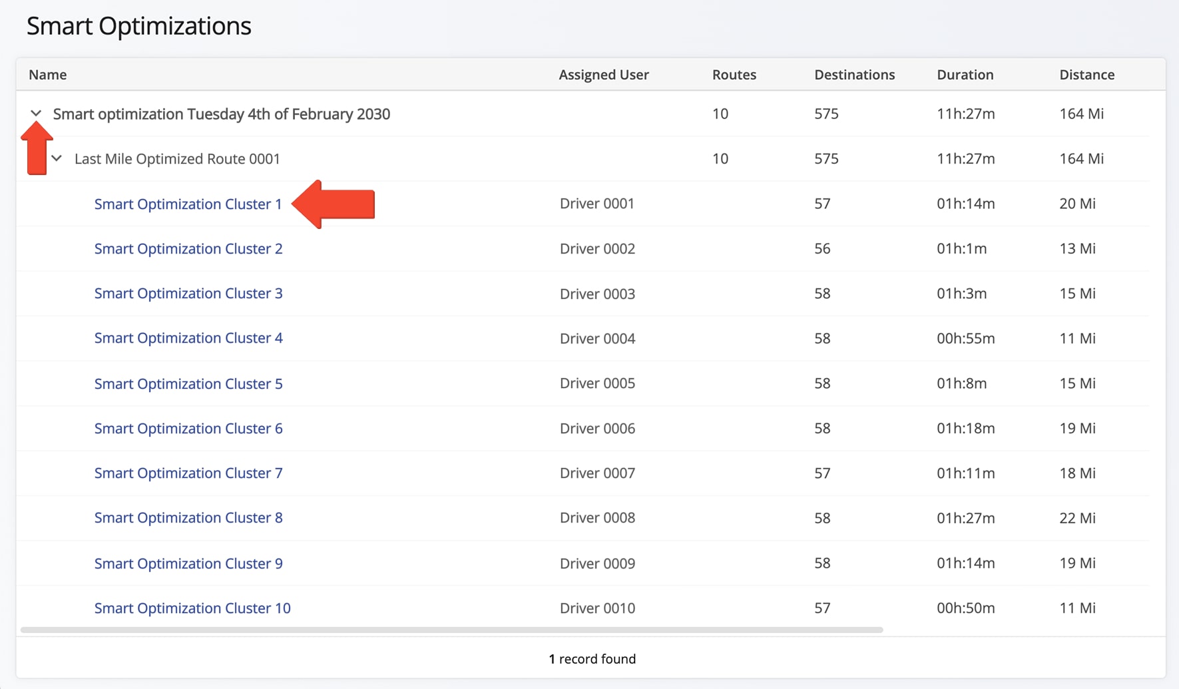This screenshot has height=689, width=1179.
Task: Click the 01h:11m duration for Cluster 7
Action: (x=966, y=473)
